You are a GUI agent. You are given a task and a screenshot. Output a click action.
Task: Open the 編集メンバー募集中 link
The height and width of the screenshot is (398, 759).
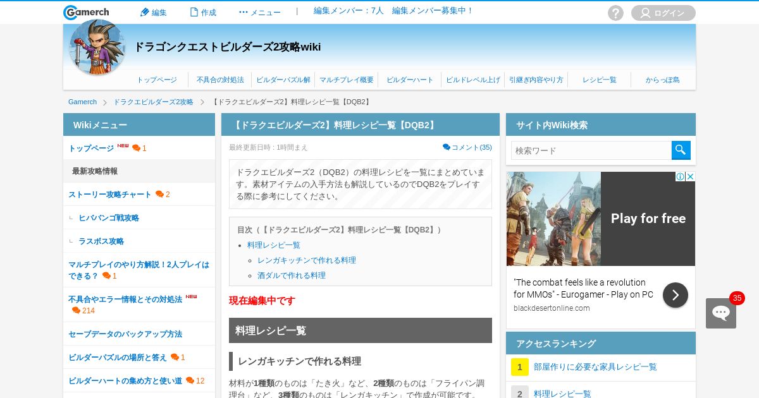point(433,11)
